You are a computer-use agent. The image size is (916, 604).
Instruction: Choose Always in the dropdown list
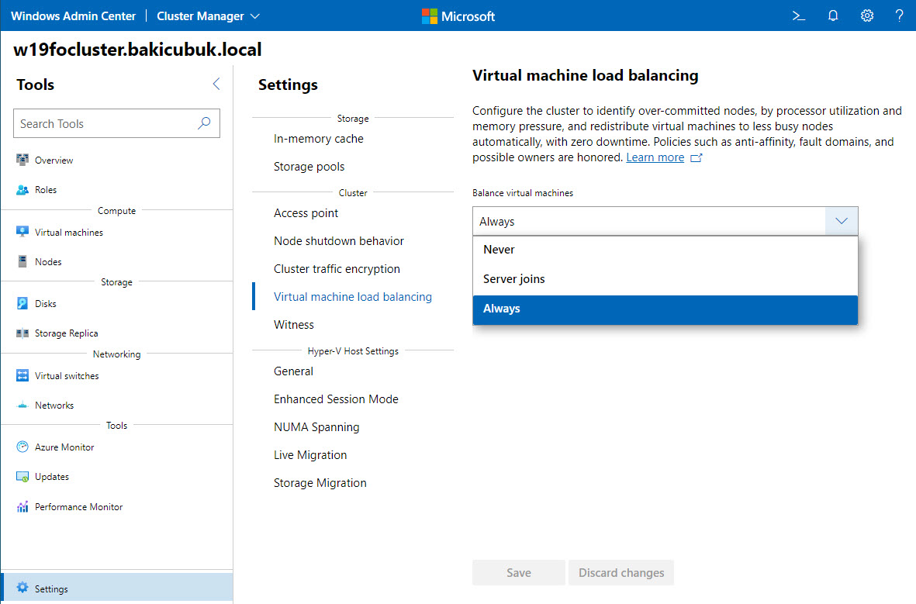(x=665, y=309)
